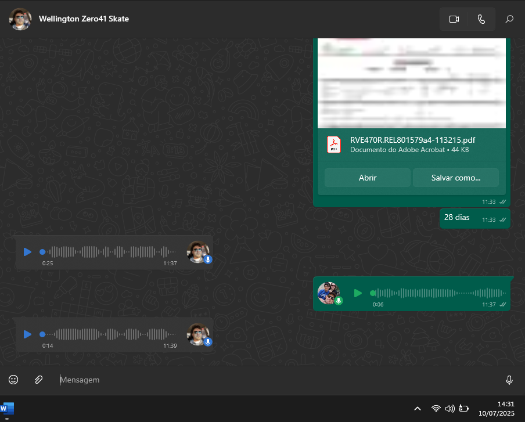Open Wellington Zero41 Skate contact info
The height and width of the screenshot is (422, 525).
click(84, 19)
